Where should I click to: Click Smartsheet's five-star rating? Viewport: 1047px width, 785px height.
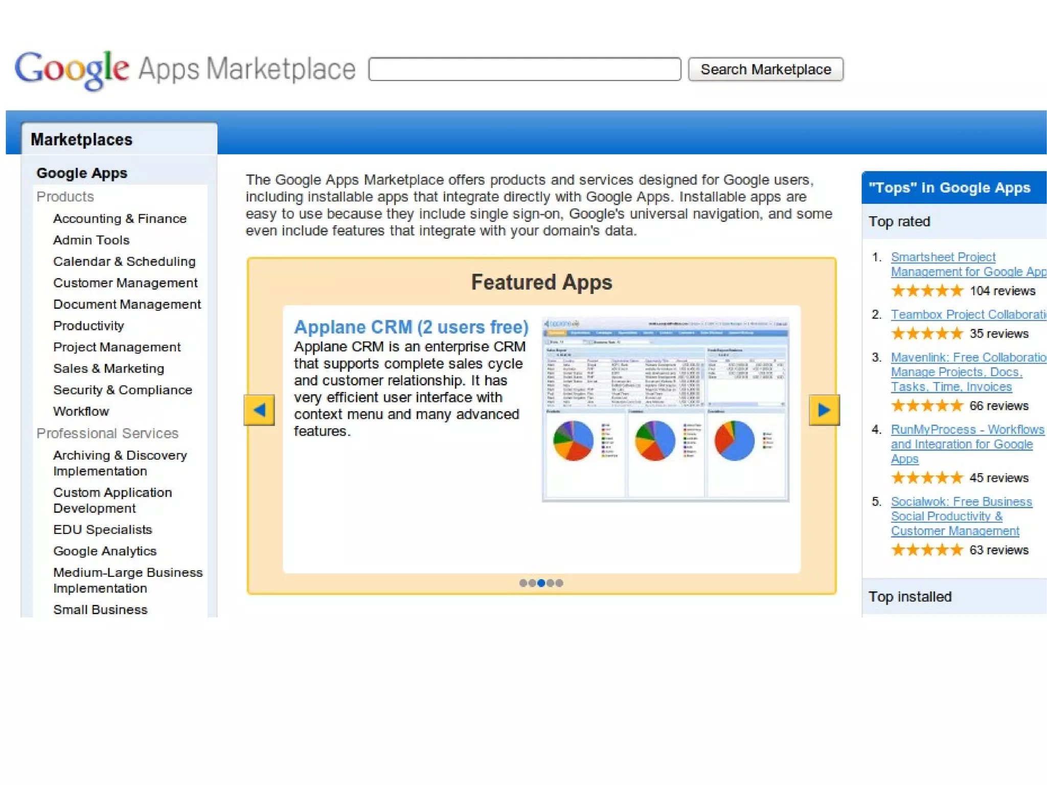[926, 291]
